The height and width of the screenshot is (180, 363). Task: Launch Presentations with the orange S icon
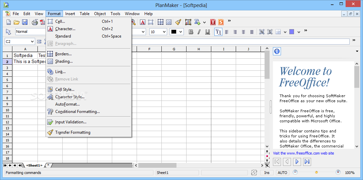pyautogui.click(x=221, y=22)
